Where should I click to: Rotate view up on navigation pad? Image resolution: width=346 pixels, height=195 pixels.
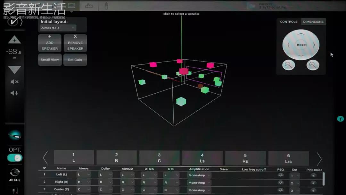(301, 34)
